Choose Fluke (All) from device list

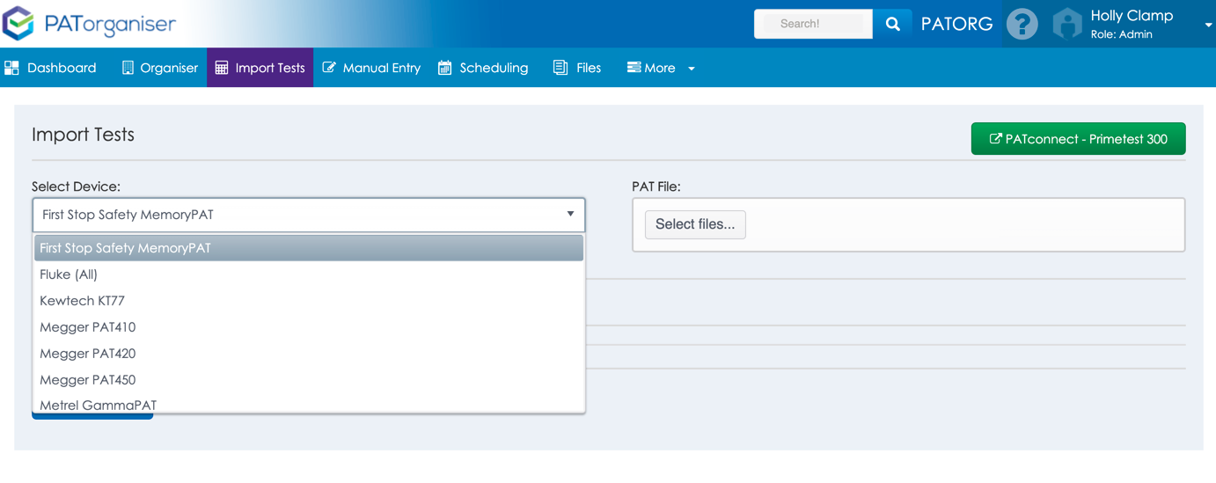[x=309, y=274]
